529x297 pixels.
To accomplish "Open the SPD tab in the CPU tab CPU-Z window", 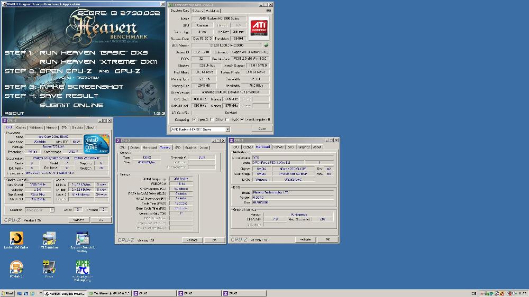I will coord(64,128).
